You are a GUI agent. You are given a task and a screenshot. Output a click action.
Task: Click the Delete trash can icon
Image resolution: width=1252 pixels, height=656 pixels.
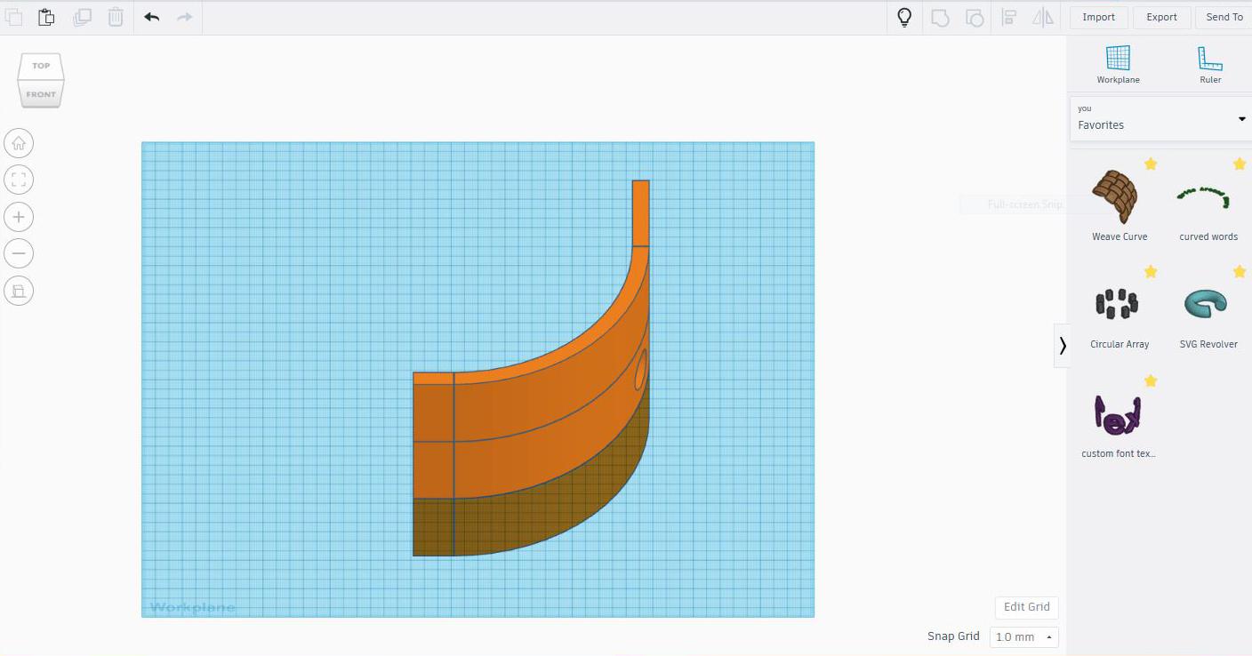point(116,17)
